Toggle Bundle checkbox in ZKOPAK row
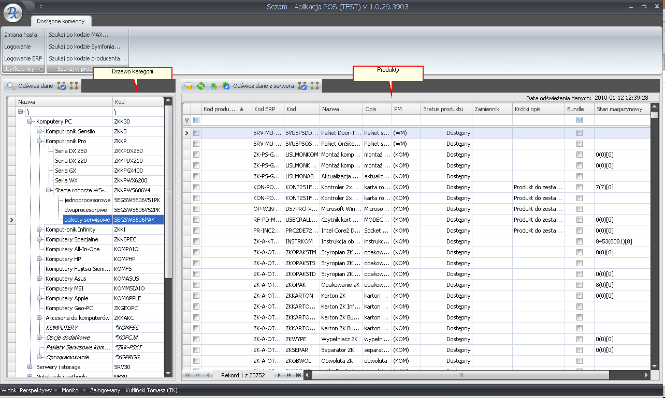 coord(580,285)
